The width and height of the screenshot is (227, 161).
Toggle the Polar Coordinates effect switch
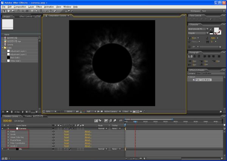coord(53,143)
